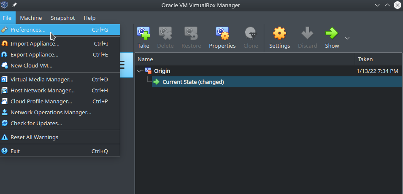Expand the dropdown arrow beside Show

[347, 38]
